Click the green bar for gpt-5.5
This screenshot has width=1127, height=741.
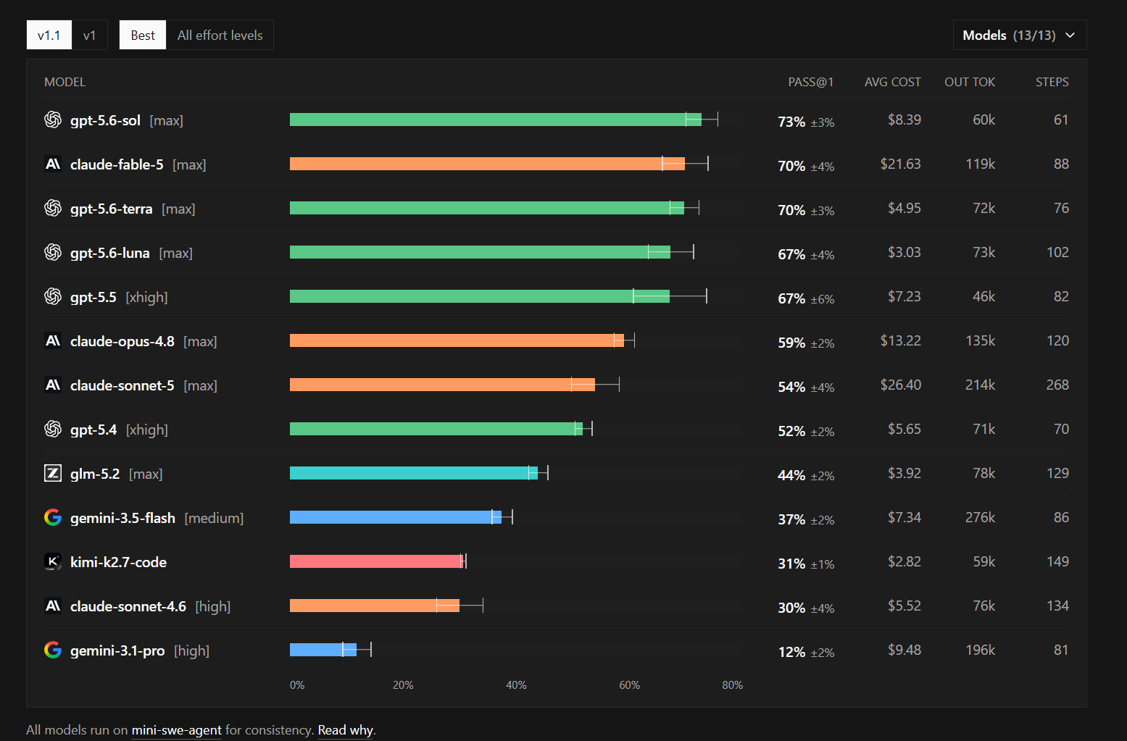(x=480, y=296)
